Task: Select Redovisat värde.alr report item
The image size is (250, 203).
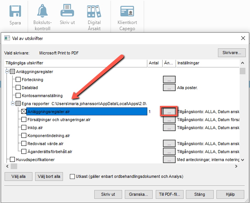Action: pos(45,144)
